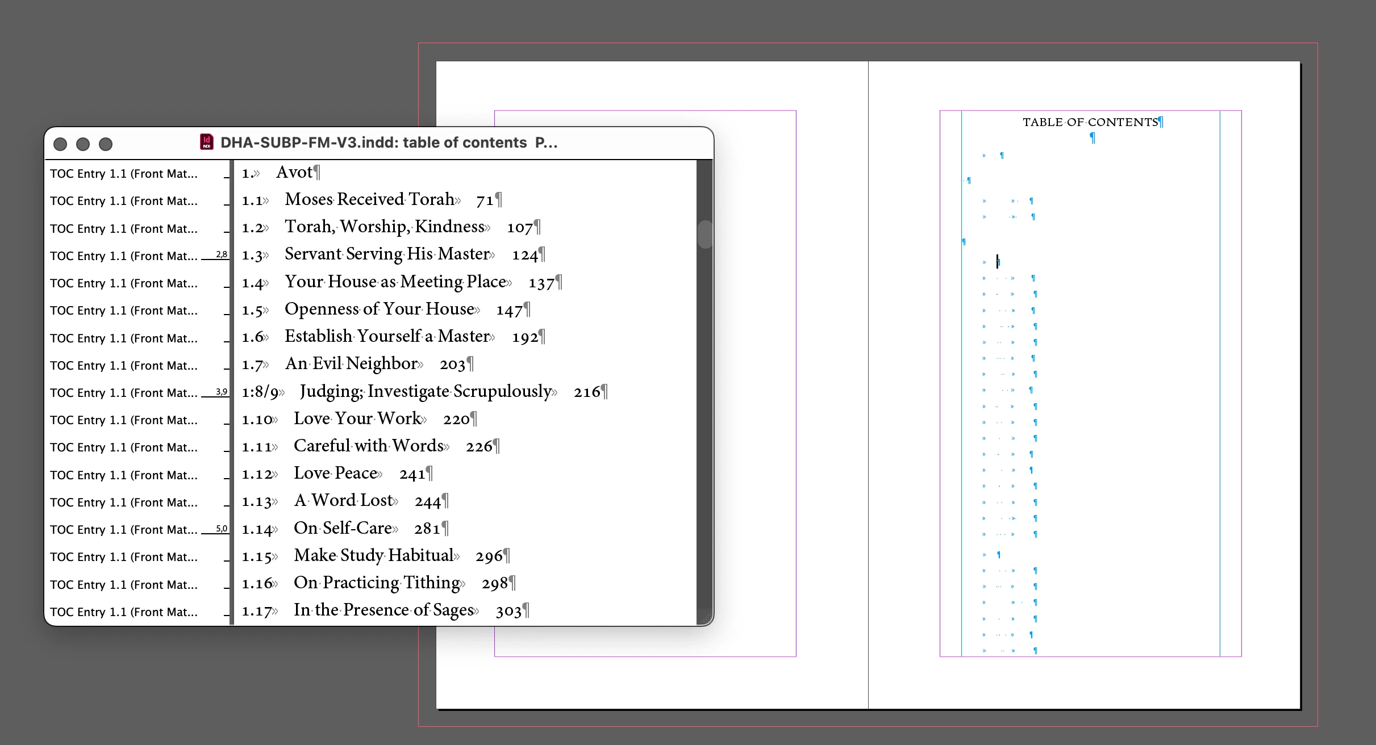Click the 'Make Study Habitual' entry
The width and height of the screenshot is (1376, 745).
pos(373,556)
